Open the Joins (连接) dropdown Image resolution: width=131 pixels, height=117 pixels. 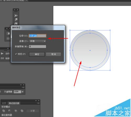tap(37, 41)
